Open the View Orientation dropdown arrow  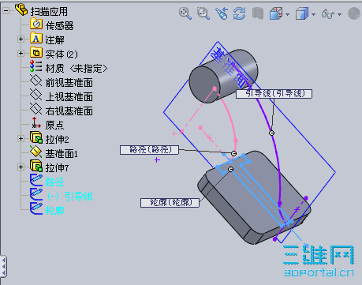click(x=287, y=14)
